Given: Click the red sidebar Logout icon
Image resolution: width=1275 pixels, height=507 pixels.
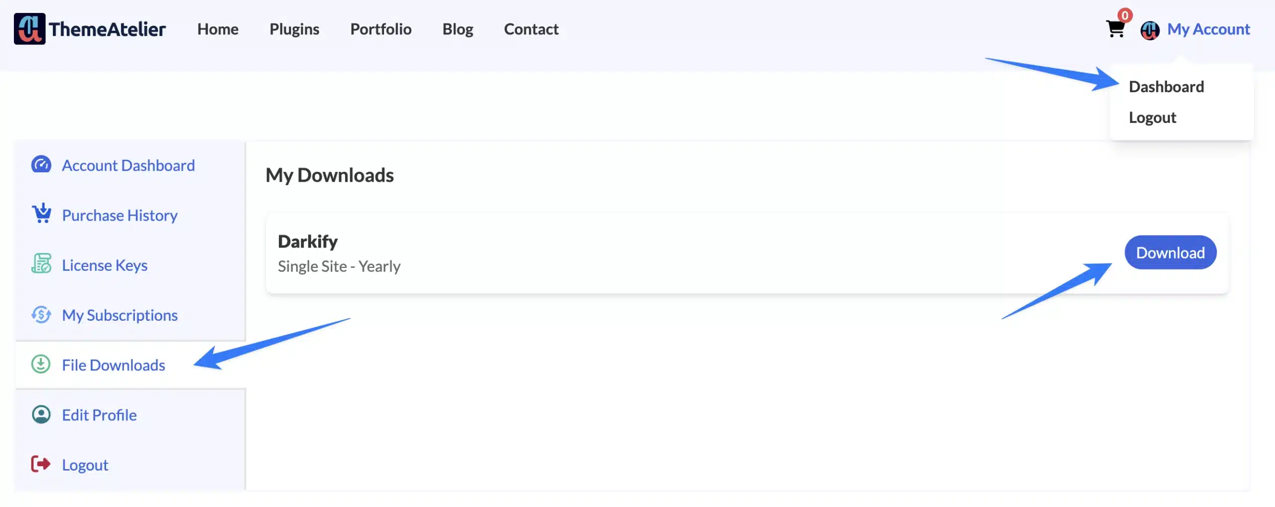Looking at the screenshot, I should [x=40, y=464].
